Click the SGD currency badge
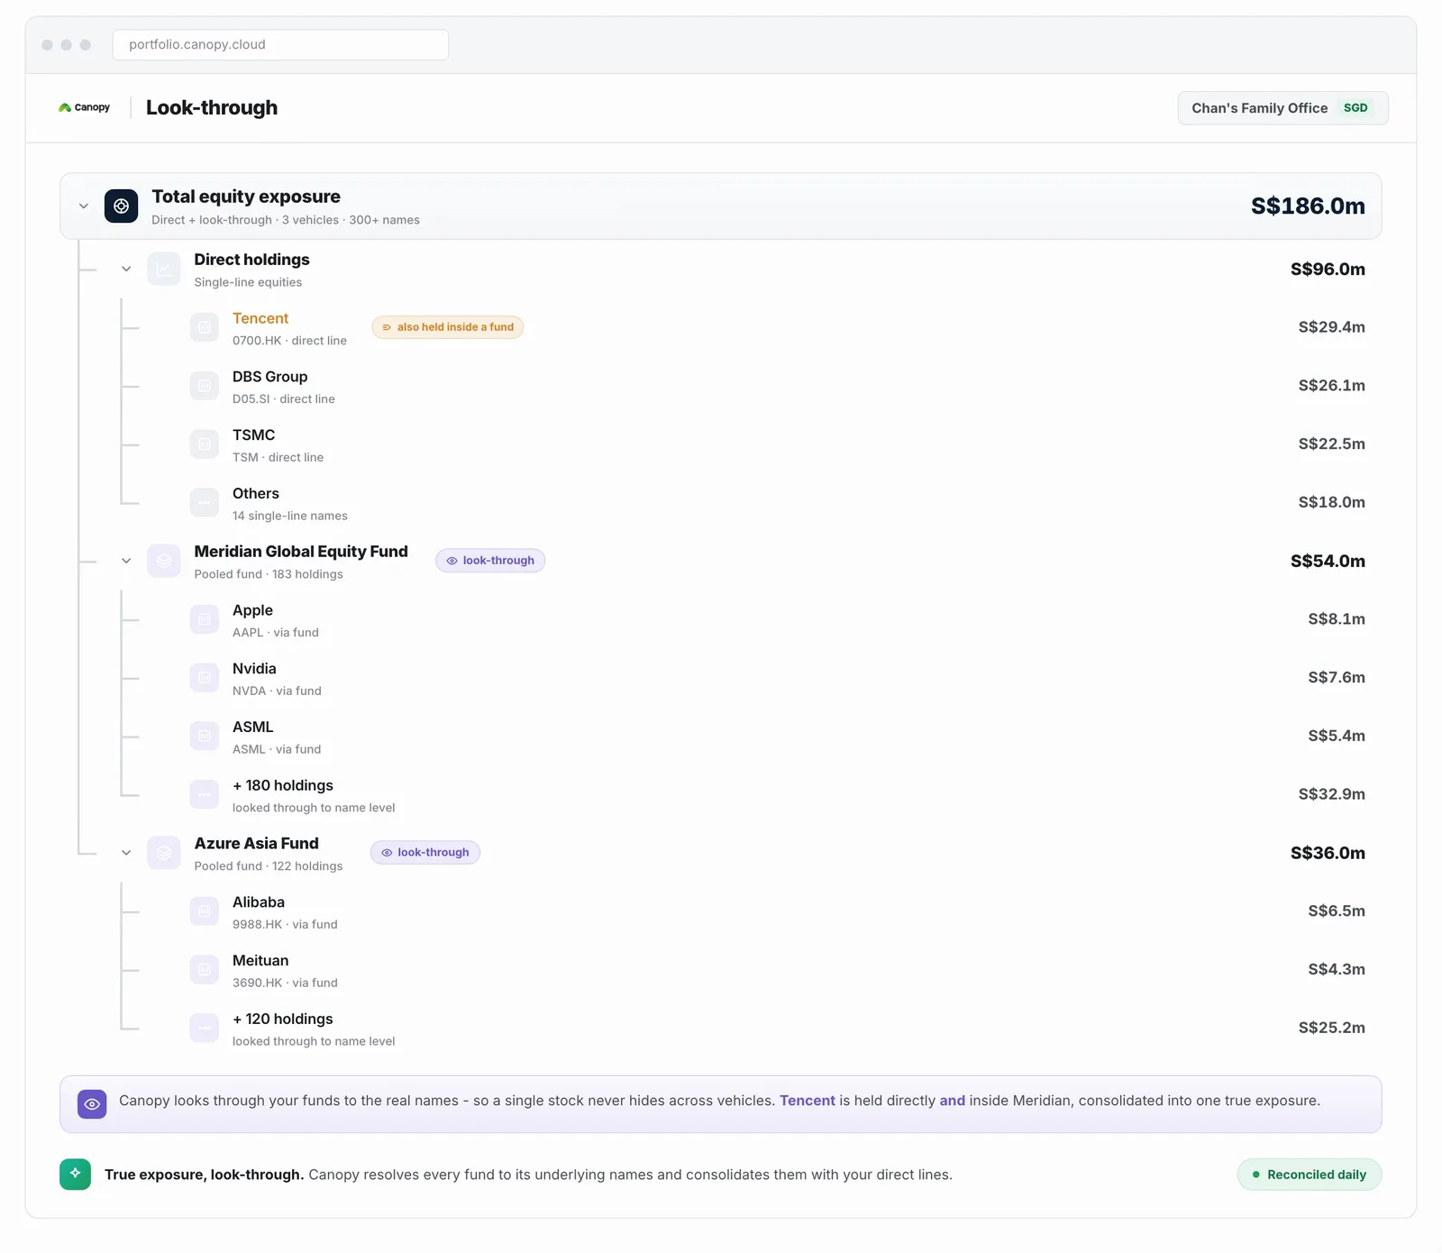Image resolution: width=1442 pixels, height=1253 pixels. (1355, 108)
